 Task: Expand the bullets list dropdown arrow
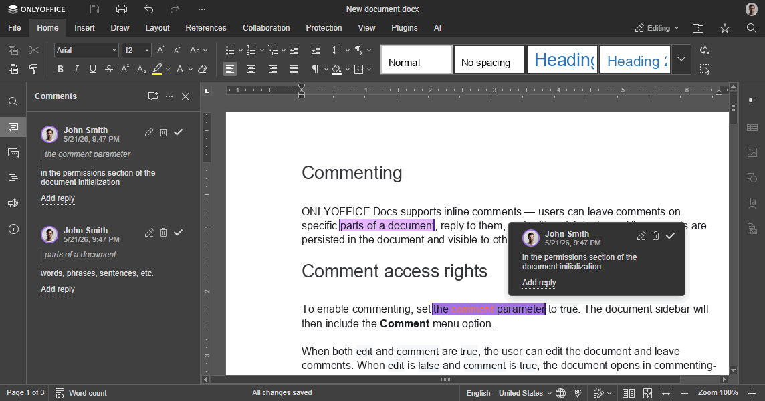[x=241, y=50]
